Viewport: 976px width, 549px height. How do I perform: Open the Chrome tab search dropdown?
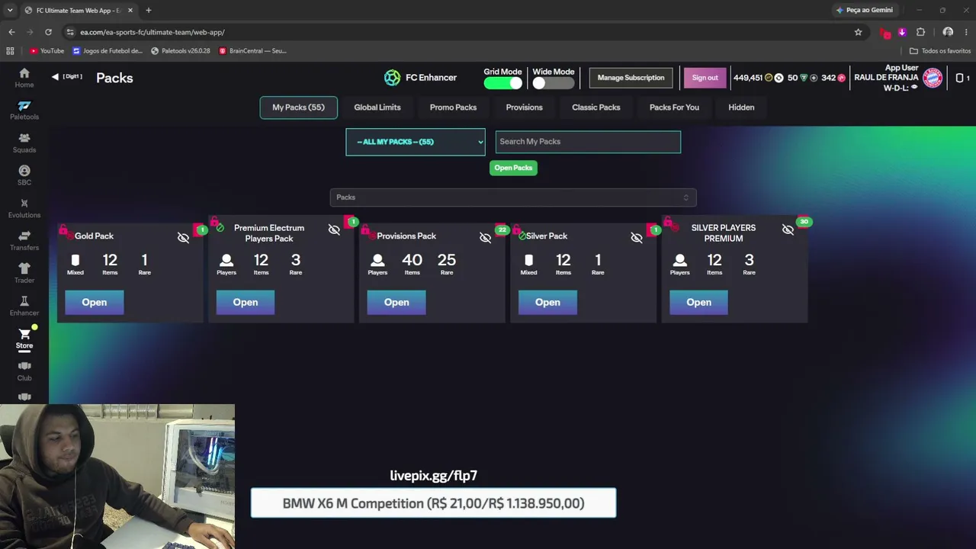[10, 11]
